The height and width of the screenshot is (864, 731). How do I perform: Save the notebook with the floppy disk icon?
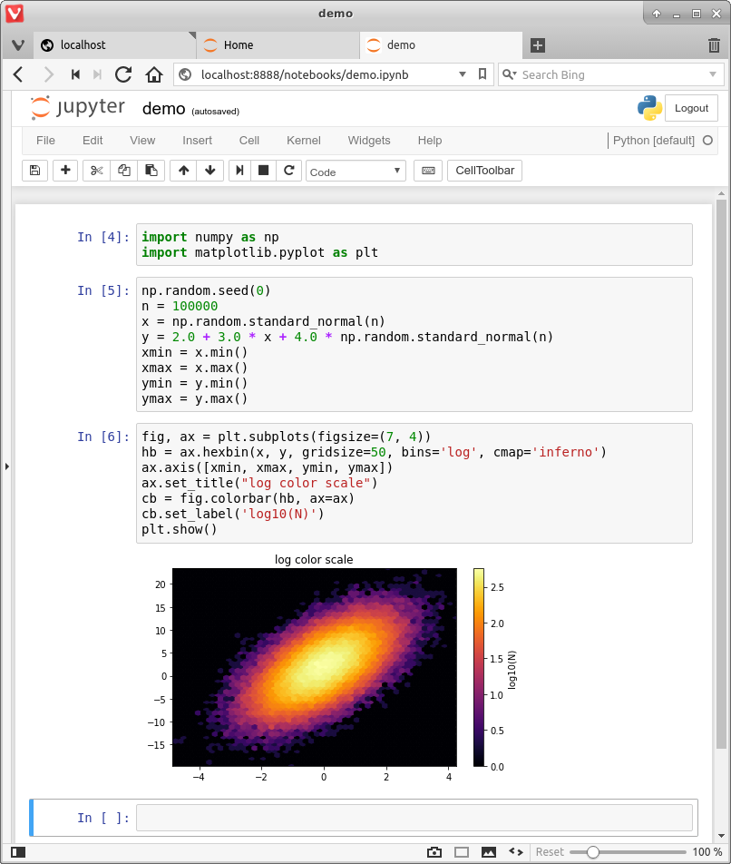coord(34,171)
